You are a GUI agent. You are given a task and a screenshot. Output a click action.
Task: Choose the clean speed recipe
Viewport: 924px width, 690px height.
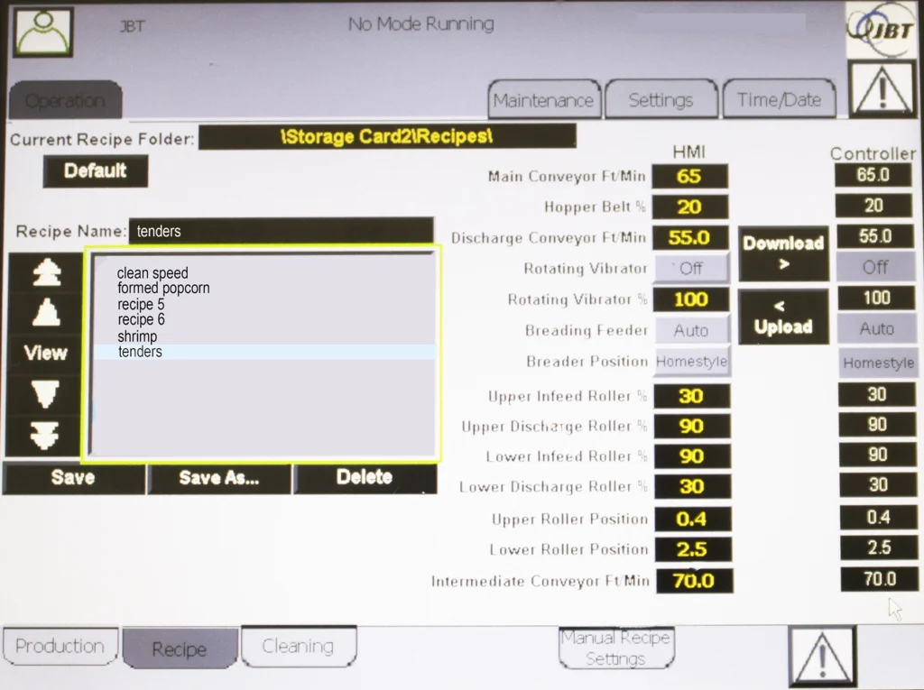coord(152,273)
